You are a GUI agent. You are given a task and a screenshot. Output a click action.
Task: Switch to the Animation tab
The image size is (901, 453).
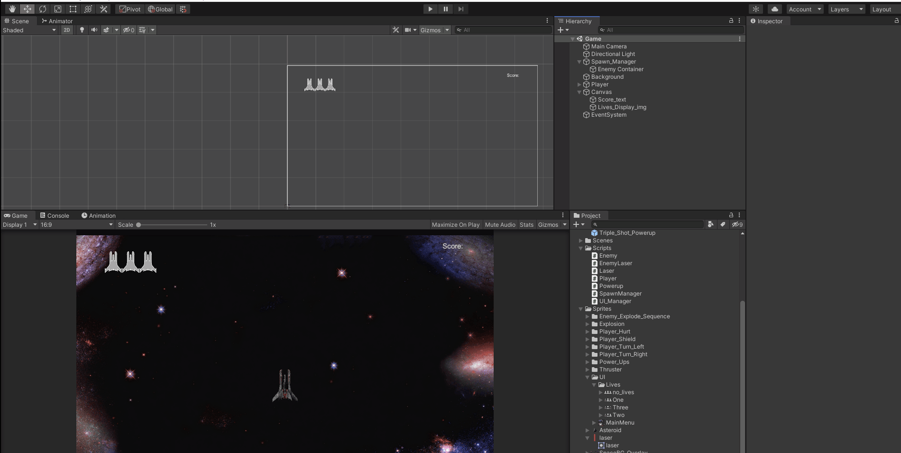point(98,215)
